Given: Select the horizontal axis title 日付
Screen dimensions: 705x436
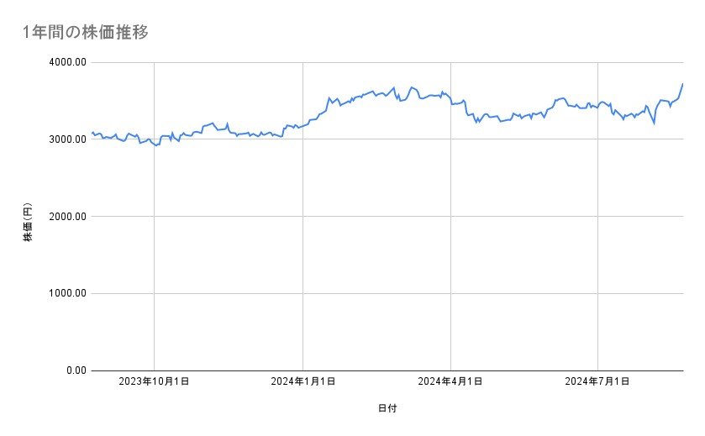Looking at the screenshot, I should pyautogui.click(x=387, y=409).
